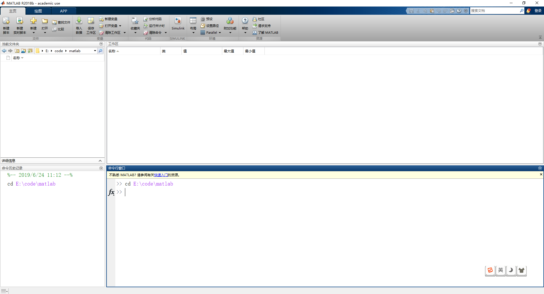
Task: Open the Getting Started (快速入门) link
Action: [x=161, y=175]
